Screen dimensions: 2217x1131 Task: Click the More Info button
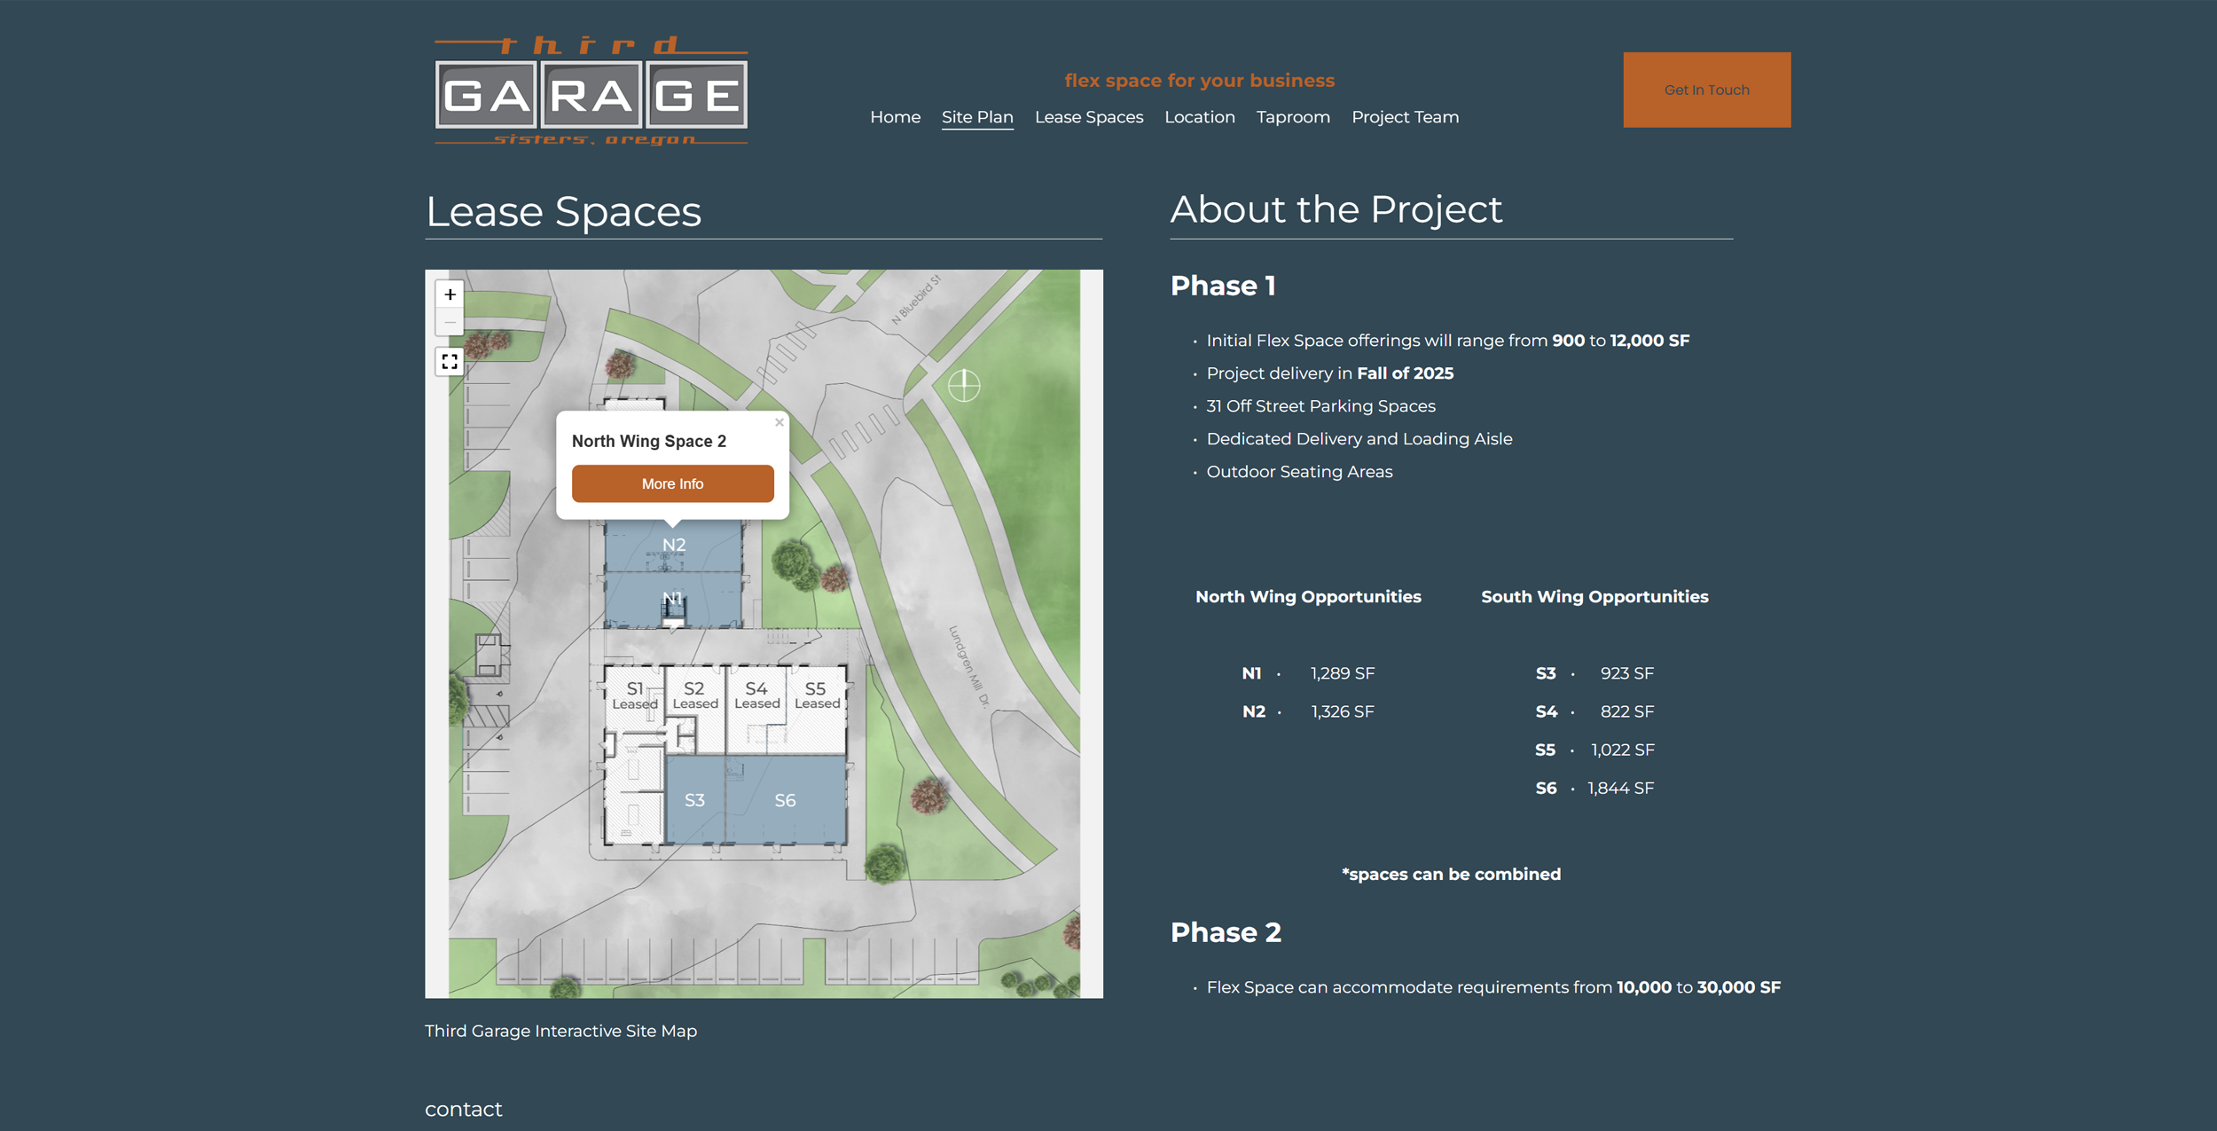coord(672,483)
